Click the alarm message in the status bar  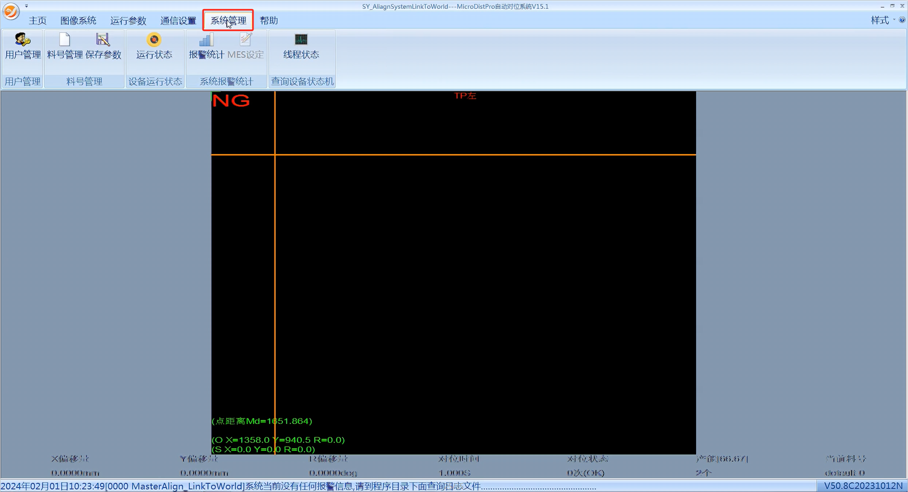(298, 486)
